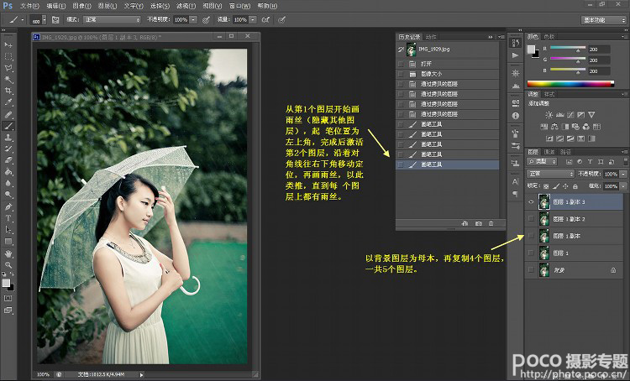Select the Lasso tool
The width and height of the screenshot is (630, 381).
(8, 68)
